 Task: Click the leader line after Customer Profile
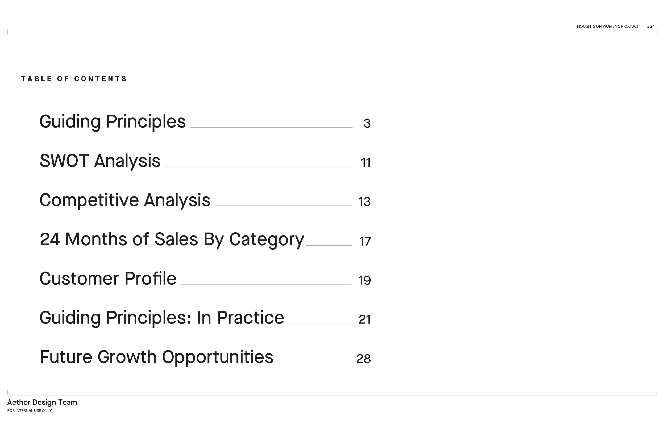point(266,285)
